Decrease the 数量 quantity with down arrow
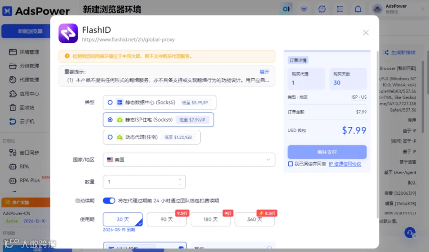 click(180, 184)
